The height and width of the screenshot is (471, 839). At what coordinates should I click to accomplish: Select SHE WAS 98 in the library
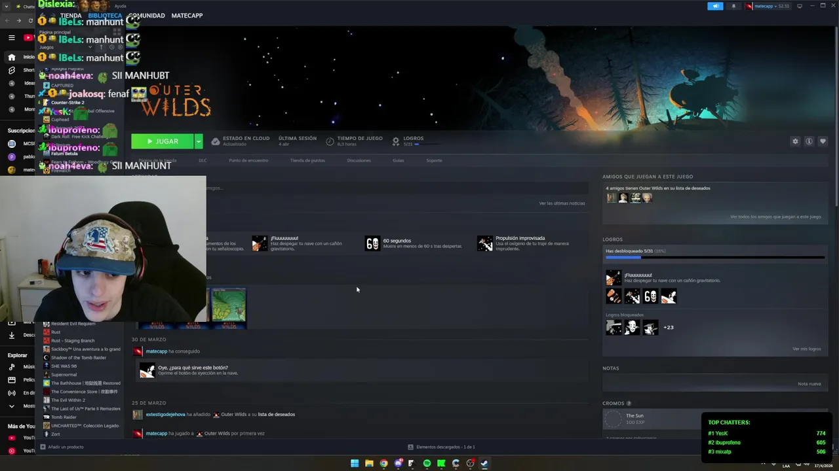point(64,366)
